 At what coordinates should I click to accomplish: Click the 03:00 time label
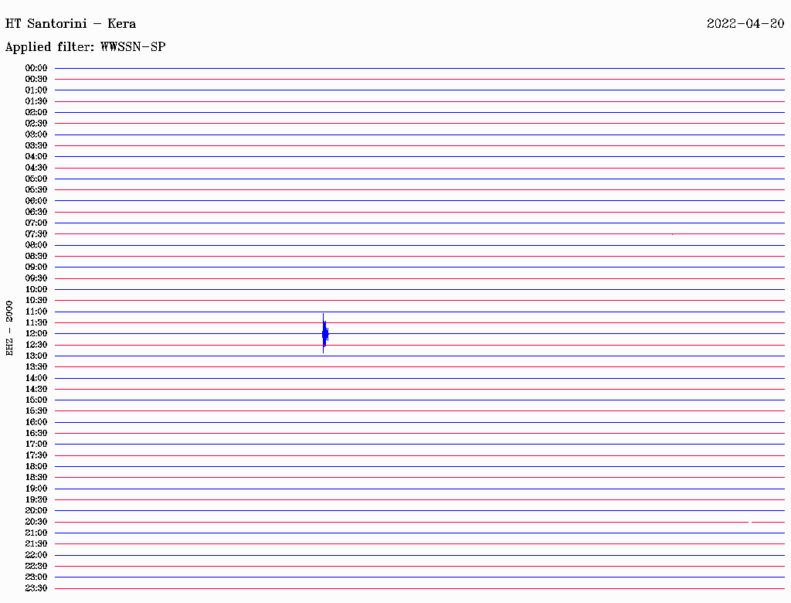36,135
